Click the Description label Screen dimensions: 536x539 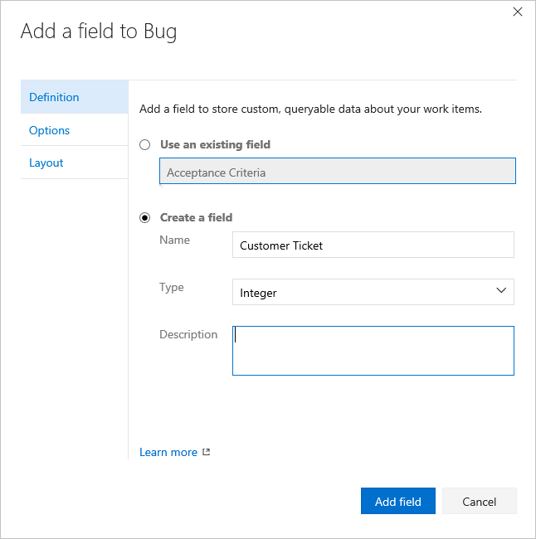pos(188,334)
